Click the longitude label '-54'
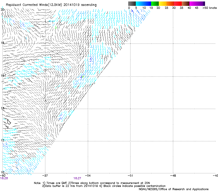Viewport: 218px width, 191px height. click(88, 176)
